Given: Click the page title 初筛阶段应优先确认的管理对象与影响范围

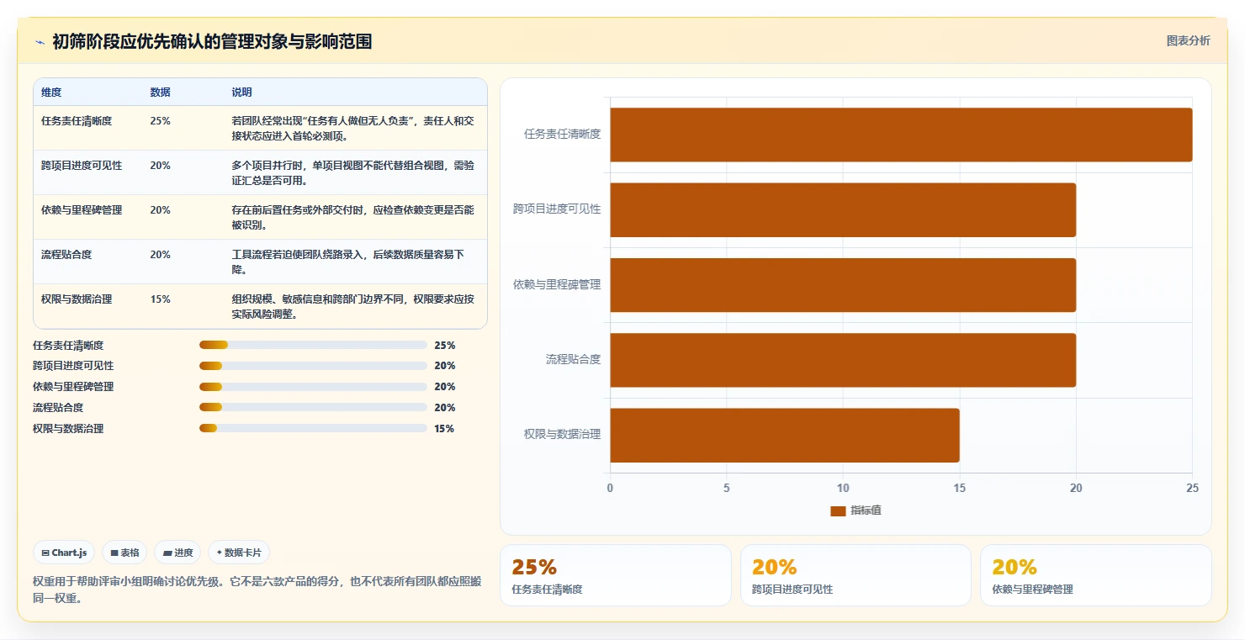Looking at the screenshot, I should [212, 42].
